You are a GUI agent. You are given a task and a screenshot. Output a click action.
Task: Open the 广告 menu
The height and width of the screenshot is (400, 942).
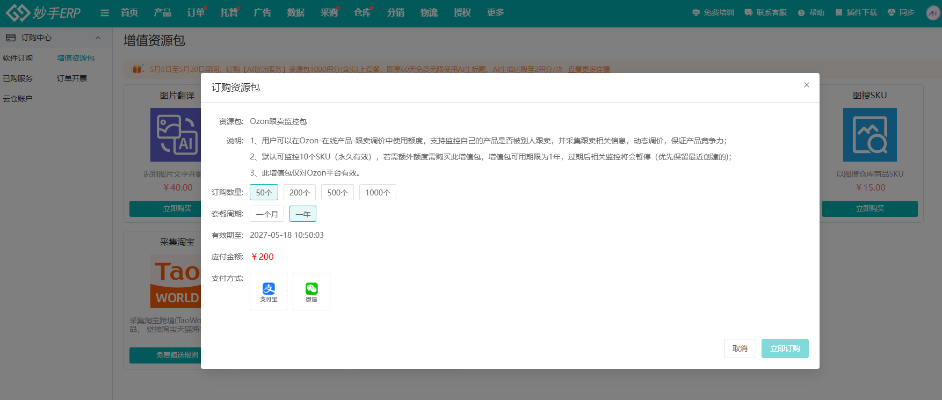[x=263, y=12]
